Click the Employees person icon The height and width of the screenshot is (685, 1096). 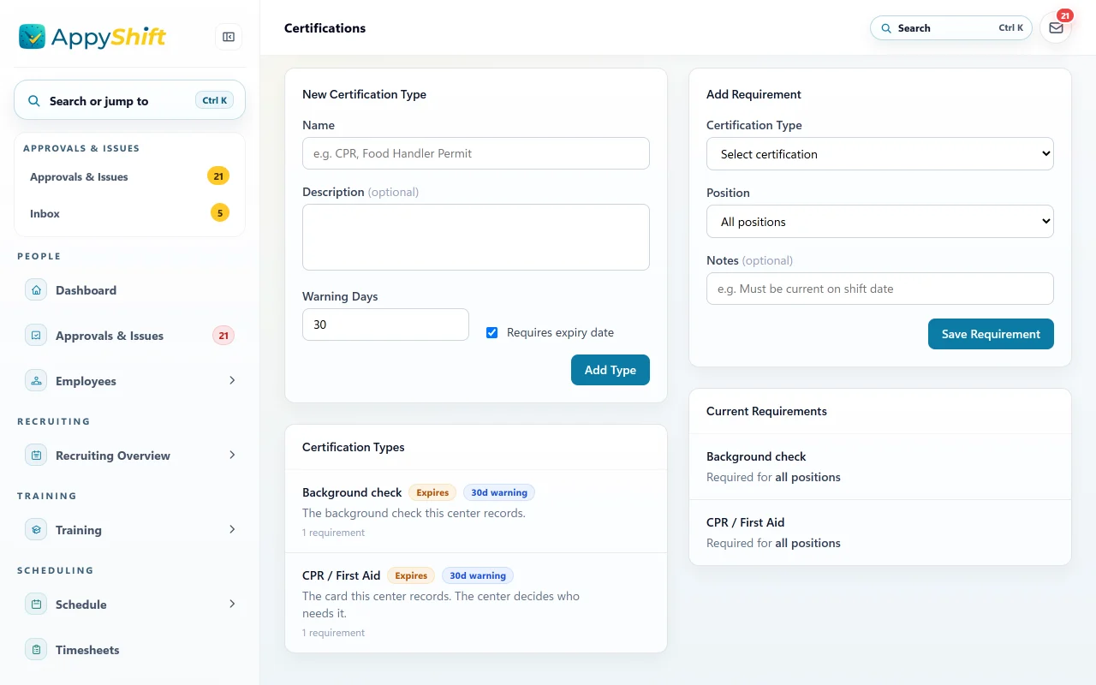click(36, 381)
